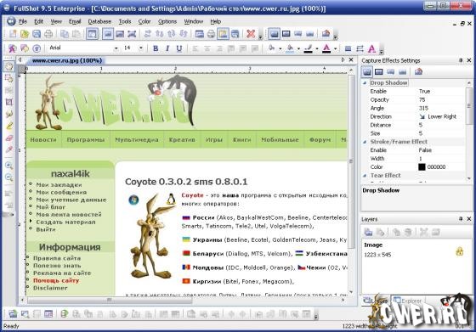Select the www.cwer.ru.jpg document tab
This screenshot has width=476, height=332.
coord(67,60)
